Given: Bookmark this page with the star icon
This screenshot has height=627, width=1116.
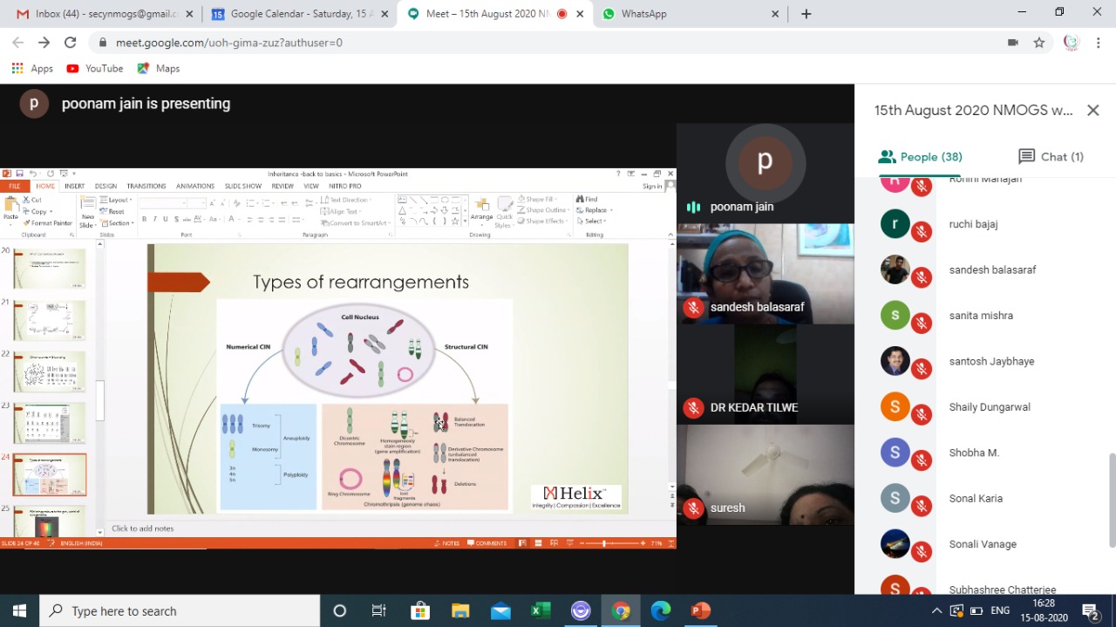Looking at the screenshot, I should pyautogui.click(x=1038, y=42).
